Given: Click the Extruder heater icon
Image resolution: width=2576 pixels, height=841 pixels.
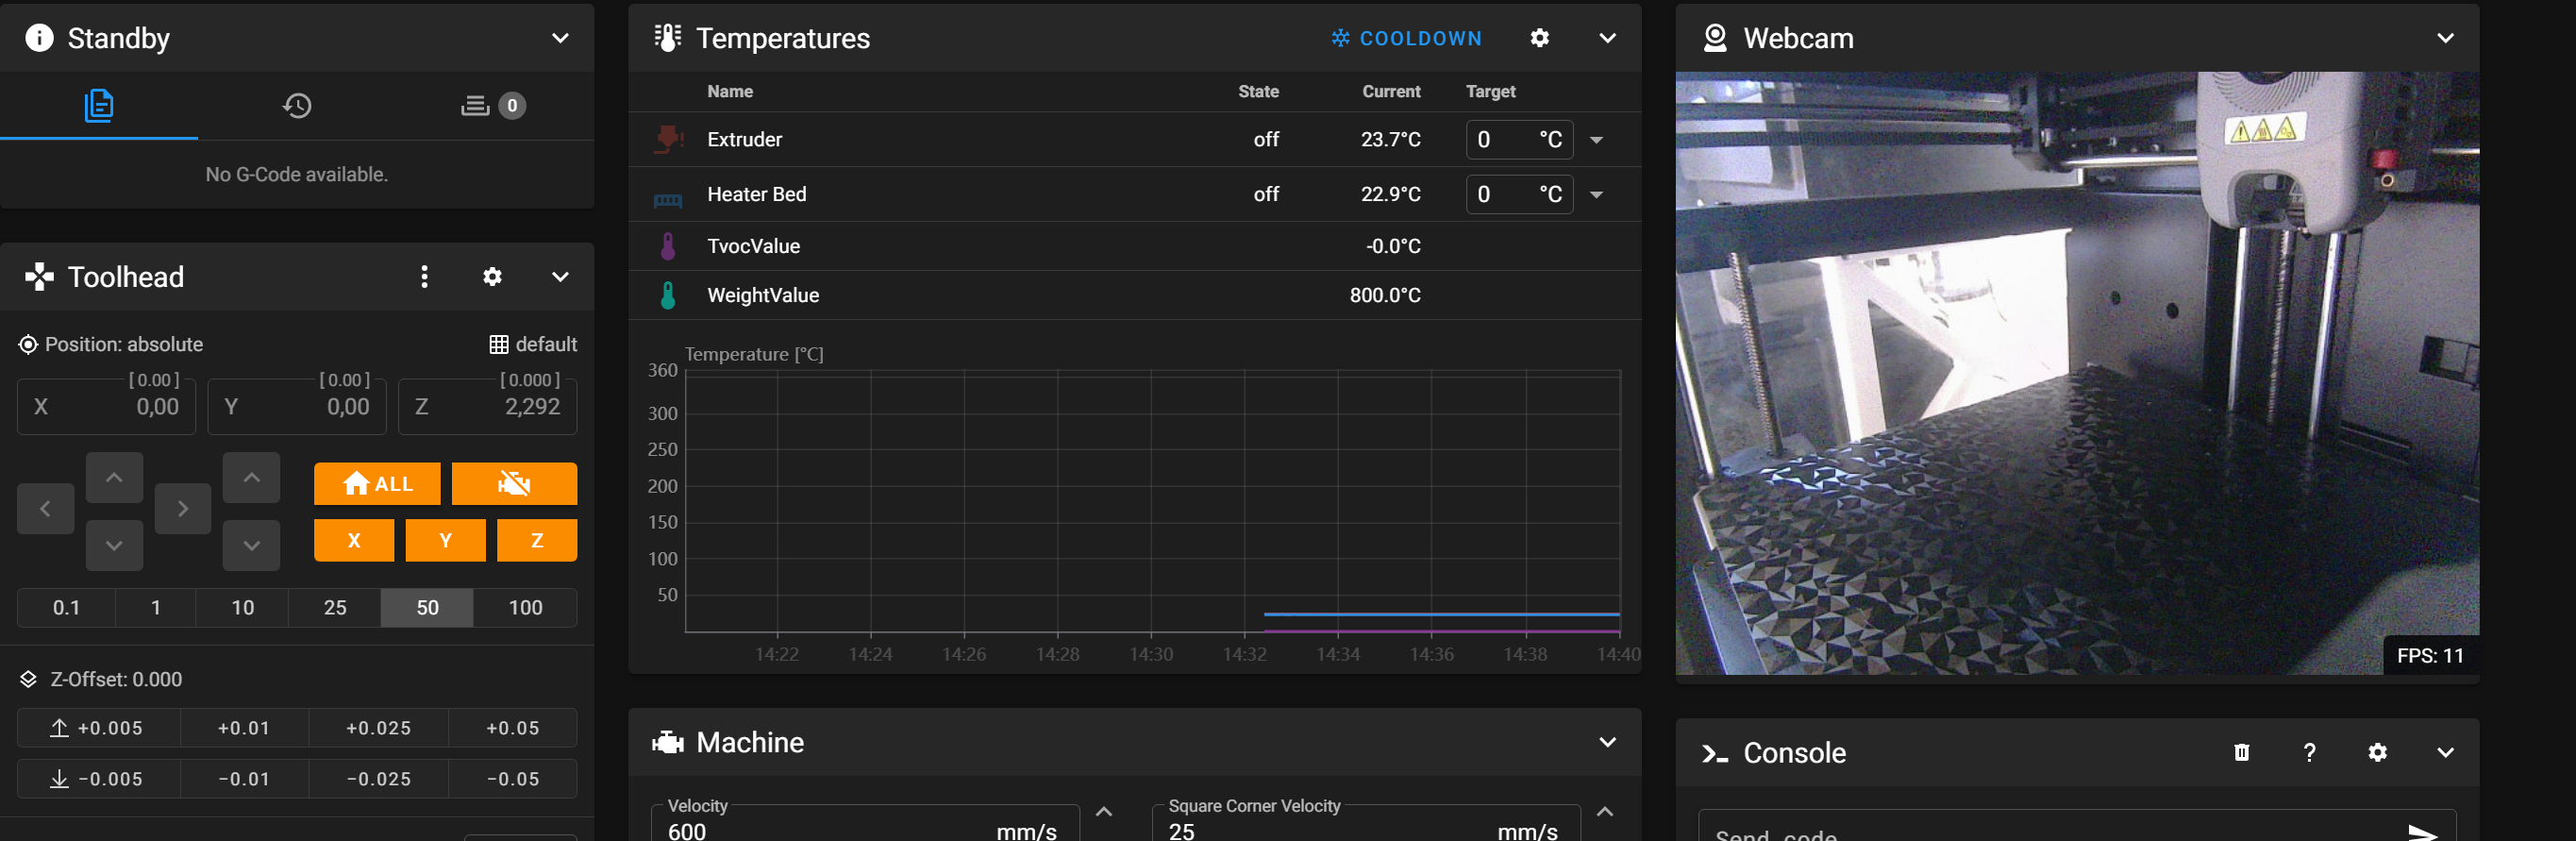Looking at the screenshot, I should [x=668, y=139].
